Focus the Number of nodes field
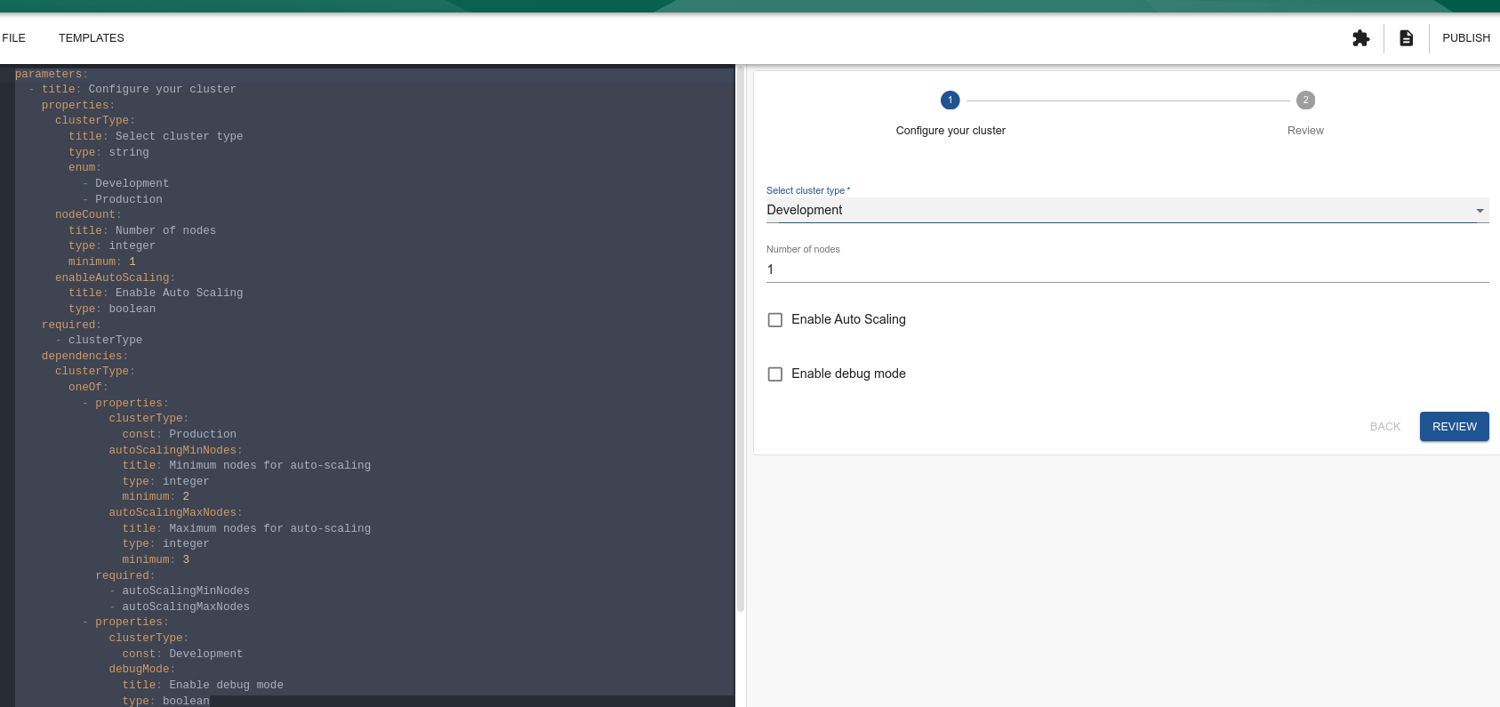The image size is (1500, 707). [1127, 269]
